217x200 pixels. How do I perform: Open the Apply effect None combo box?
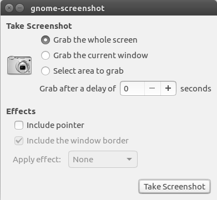tap(103, 160)
